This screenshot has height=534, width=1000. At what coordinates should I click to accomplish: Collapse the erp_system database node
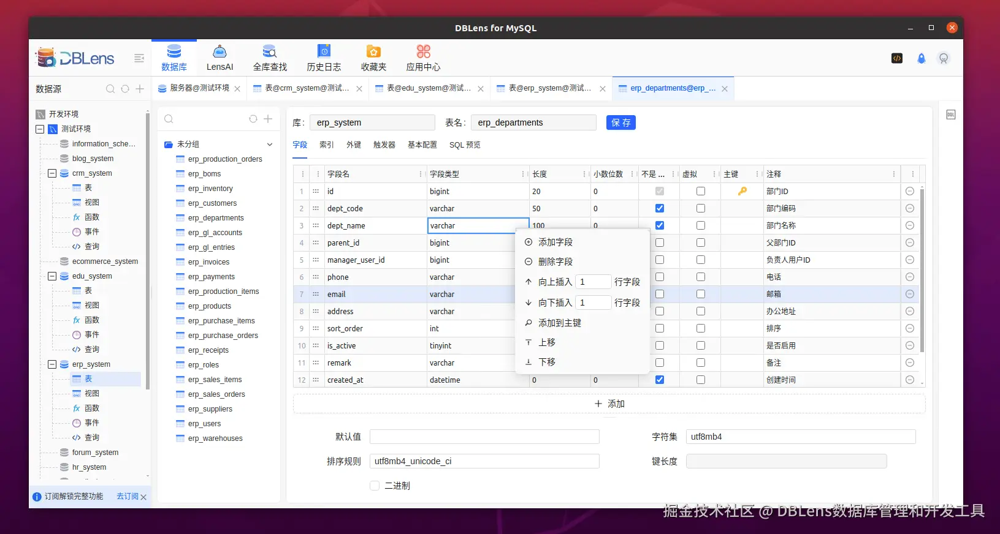pos(52,364)
